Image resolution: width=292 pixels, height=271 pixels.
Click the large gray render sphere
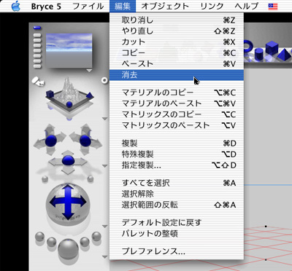pyautogui.click(x=69, y=249)
